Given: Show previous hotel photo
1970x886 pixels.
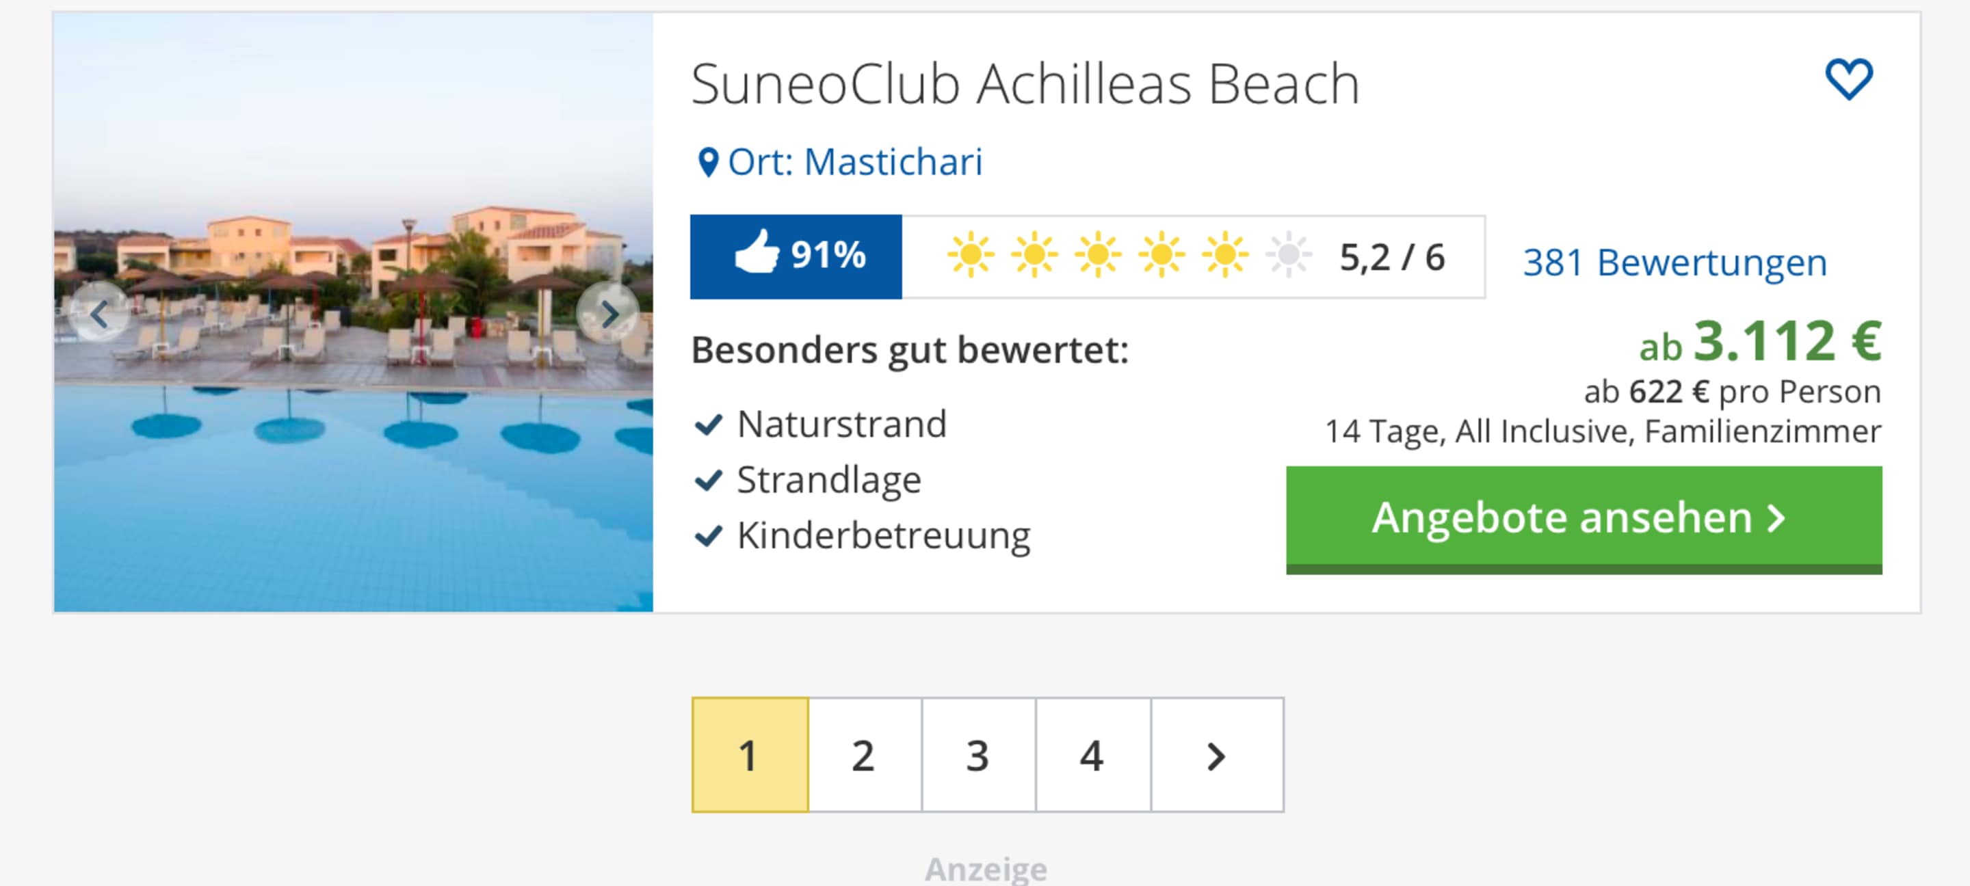Looking at the screenshot, I should tap(99, 313).
